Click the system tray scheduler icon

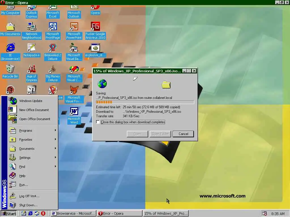pyautogui.click(x=265, y=214)
